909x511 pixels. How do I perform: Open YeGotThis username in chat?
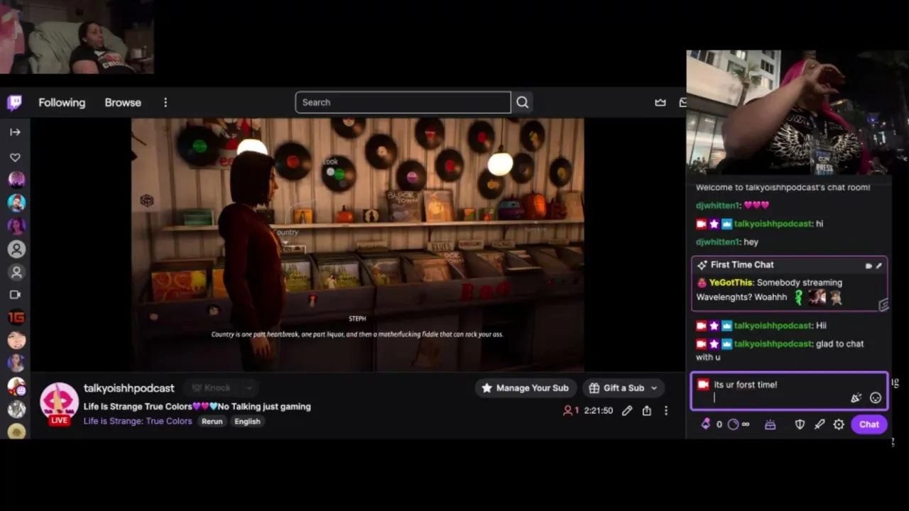pyautogui.click(x=731, y=282)
